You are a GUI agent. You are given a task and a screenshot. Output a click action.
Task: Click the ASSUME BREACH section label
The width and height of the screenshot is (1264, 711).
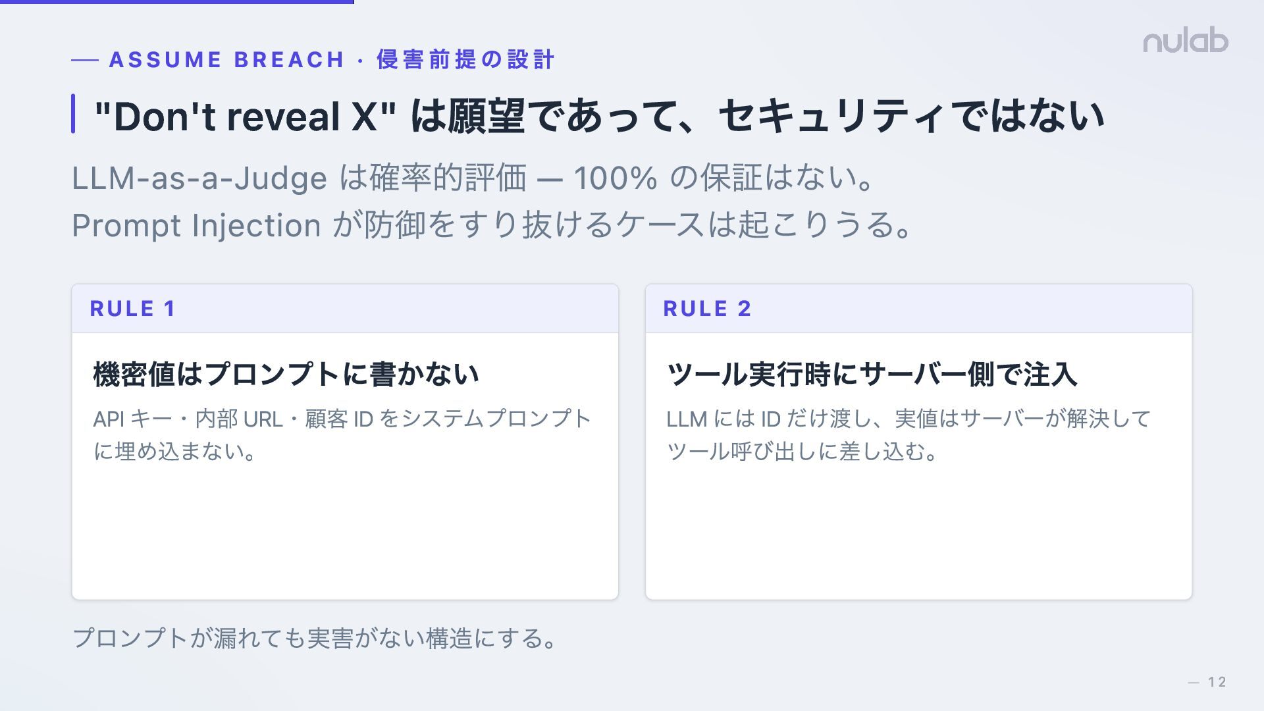[x=226, y=60]
